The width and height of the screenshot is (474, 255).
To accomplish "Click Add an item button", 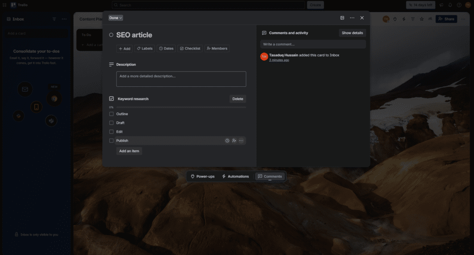I will (x=129, y=151).
